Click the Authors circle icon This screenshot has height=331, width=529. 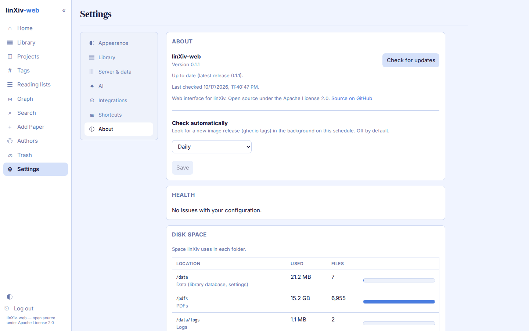tap(10, 141)
